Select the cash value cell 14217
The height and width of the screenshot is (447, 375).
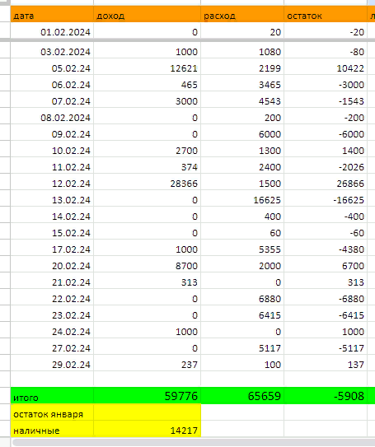pos(147,431)
